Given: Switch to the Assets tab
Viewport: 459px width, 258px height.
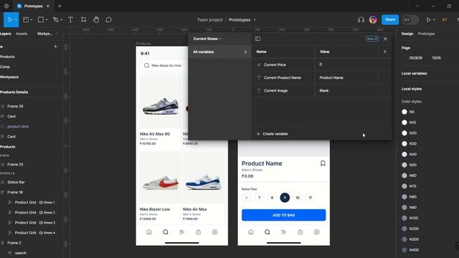Looking at the screenshot, I should pos(22,34).
